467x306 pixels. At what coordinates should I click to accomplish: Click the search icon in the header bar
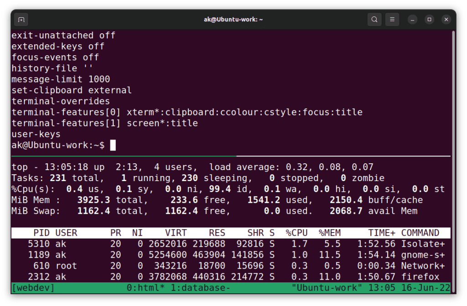click(374, 19)
